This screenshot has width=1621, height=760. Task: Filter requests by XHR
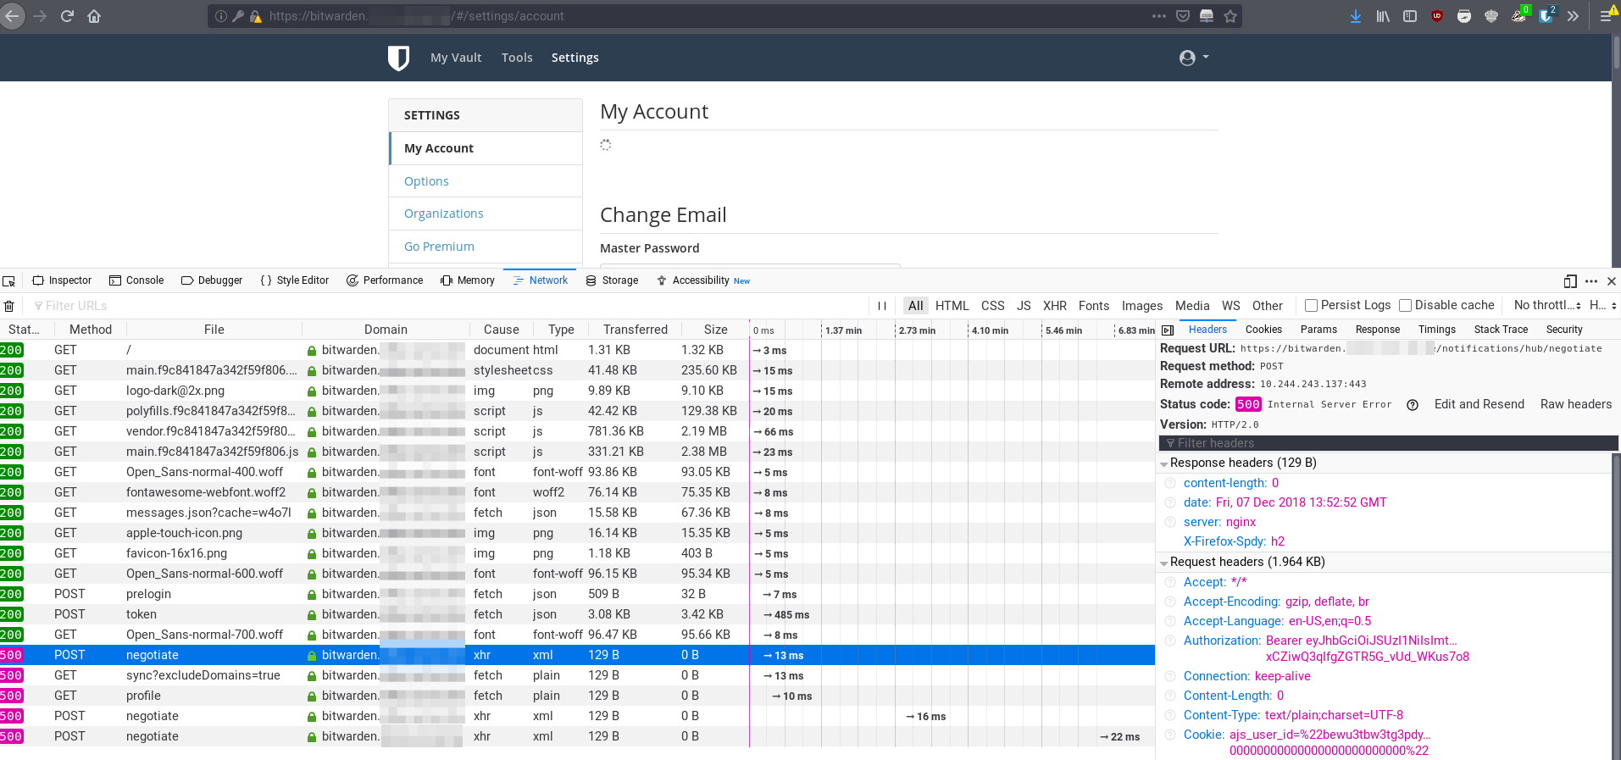click(1055, 306)
